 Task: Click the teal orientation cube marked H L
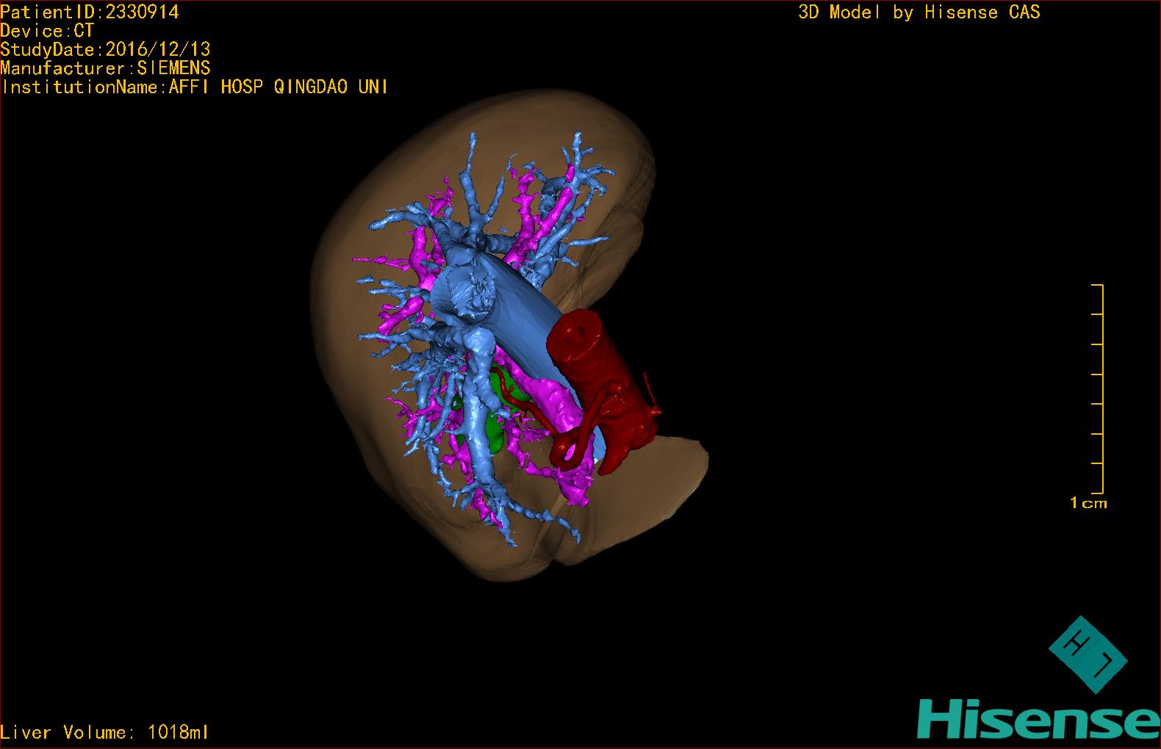[x=1088, y=654]
